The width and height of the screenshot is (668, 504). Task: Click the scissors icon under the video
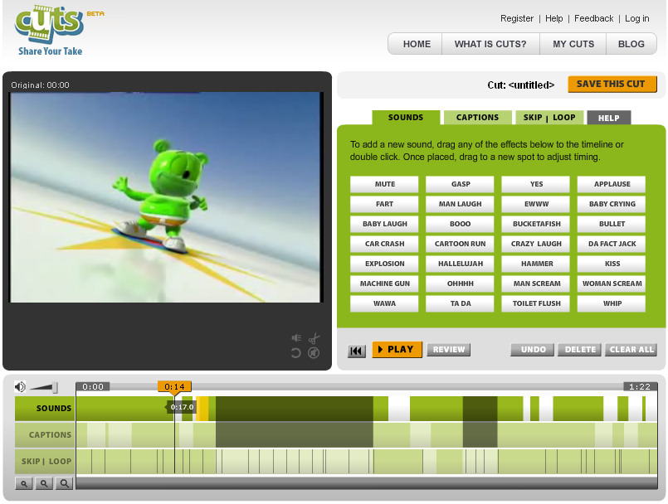coord(314,338)
